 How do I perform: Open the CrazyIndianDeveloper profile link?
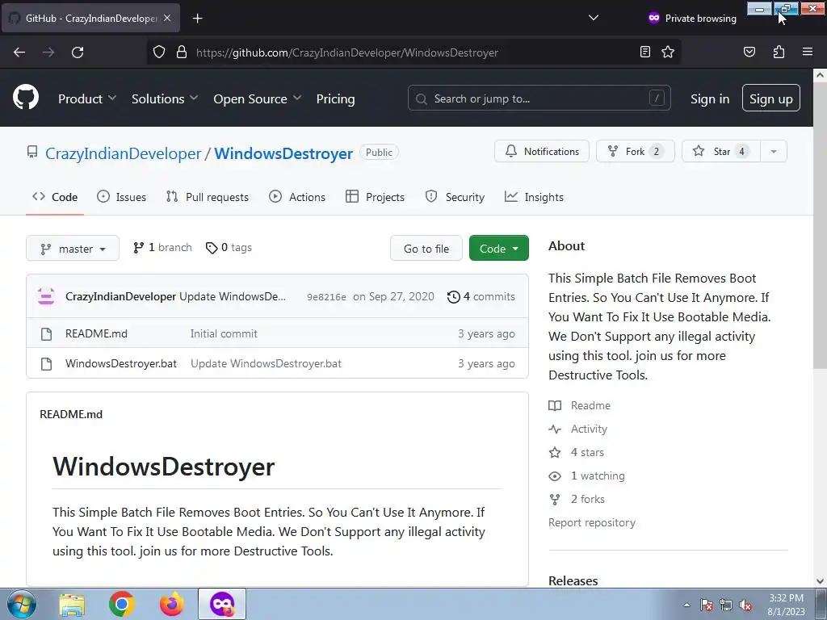pos(123,153)
